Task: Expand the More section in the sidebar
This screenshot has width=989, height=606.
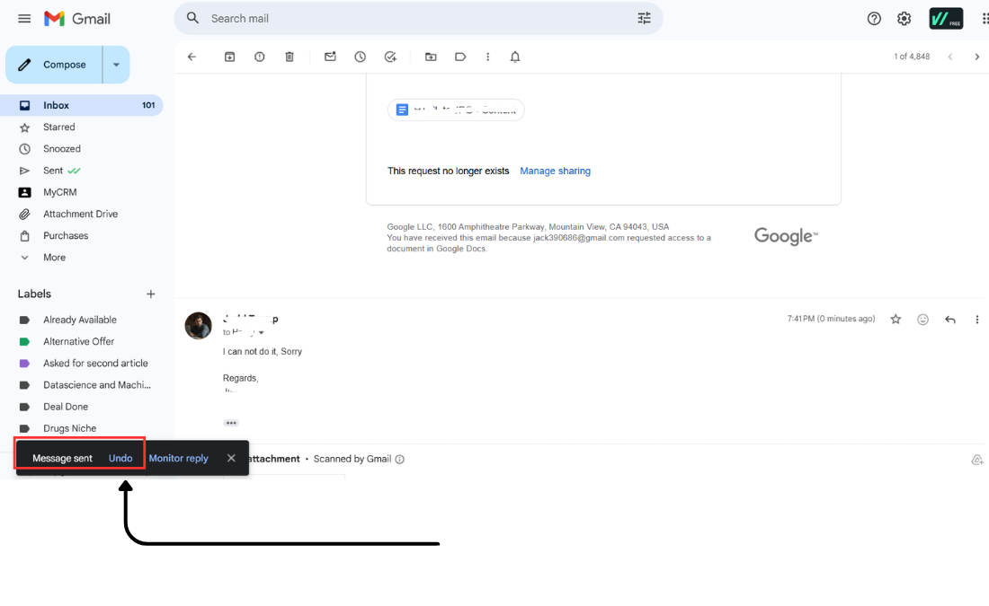Action: tap(54, 257)
